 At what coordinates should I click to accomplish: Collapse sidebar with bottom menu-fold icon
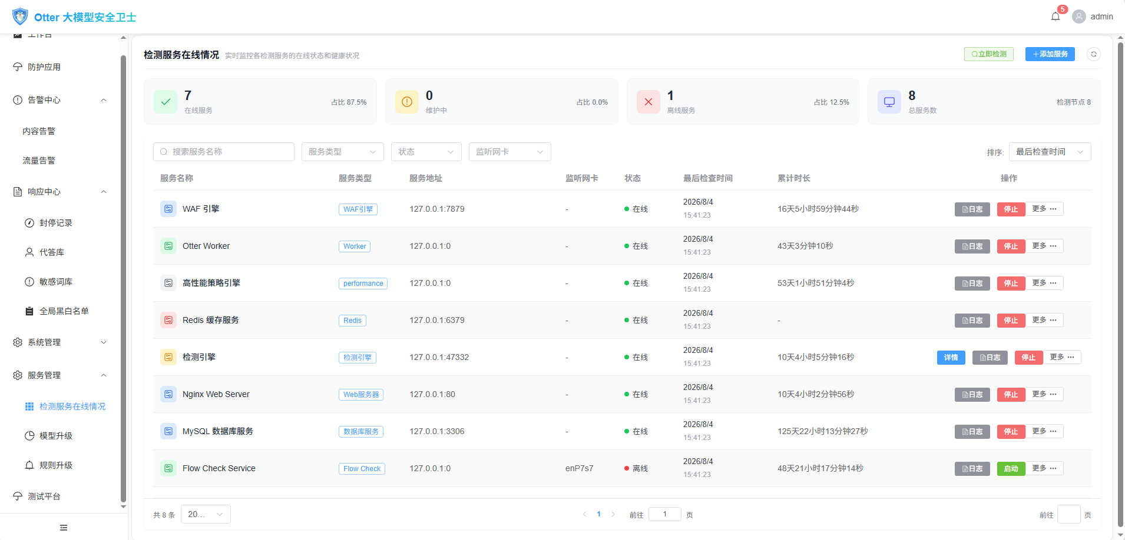click(64, 528)
